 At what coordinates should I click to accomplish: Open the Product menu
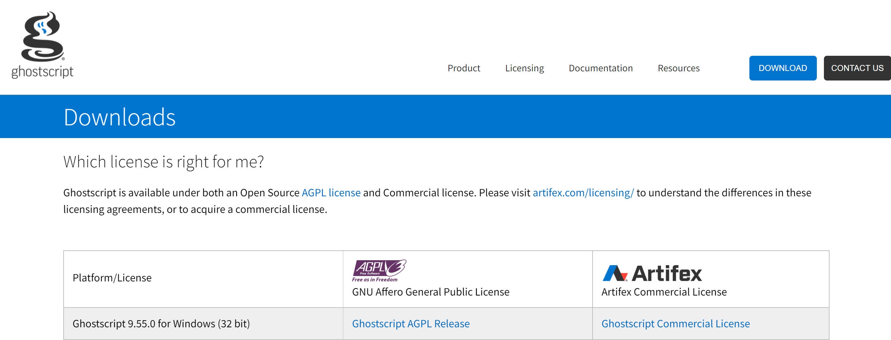pyautogui.click(x=464, y=68)
